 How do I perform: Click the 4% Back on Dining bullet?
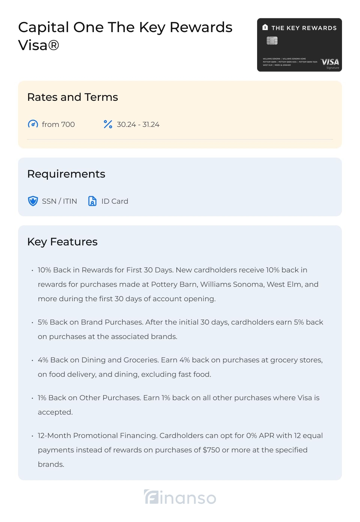coord(180,367)
